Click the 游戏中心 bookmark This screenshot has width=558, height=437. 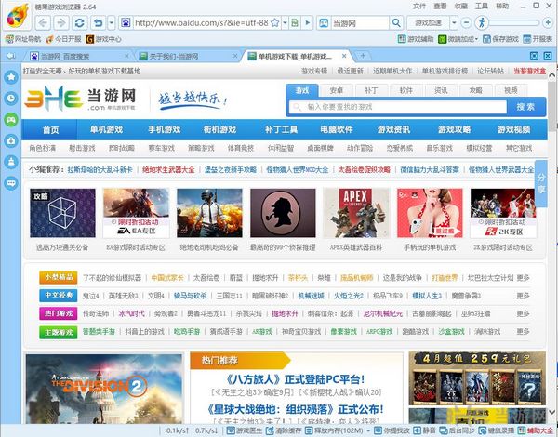[x=103, y=39]
